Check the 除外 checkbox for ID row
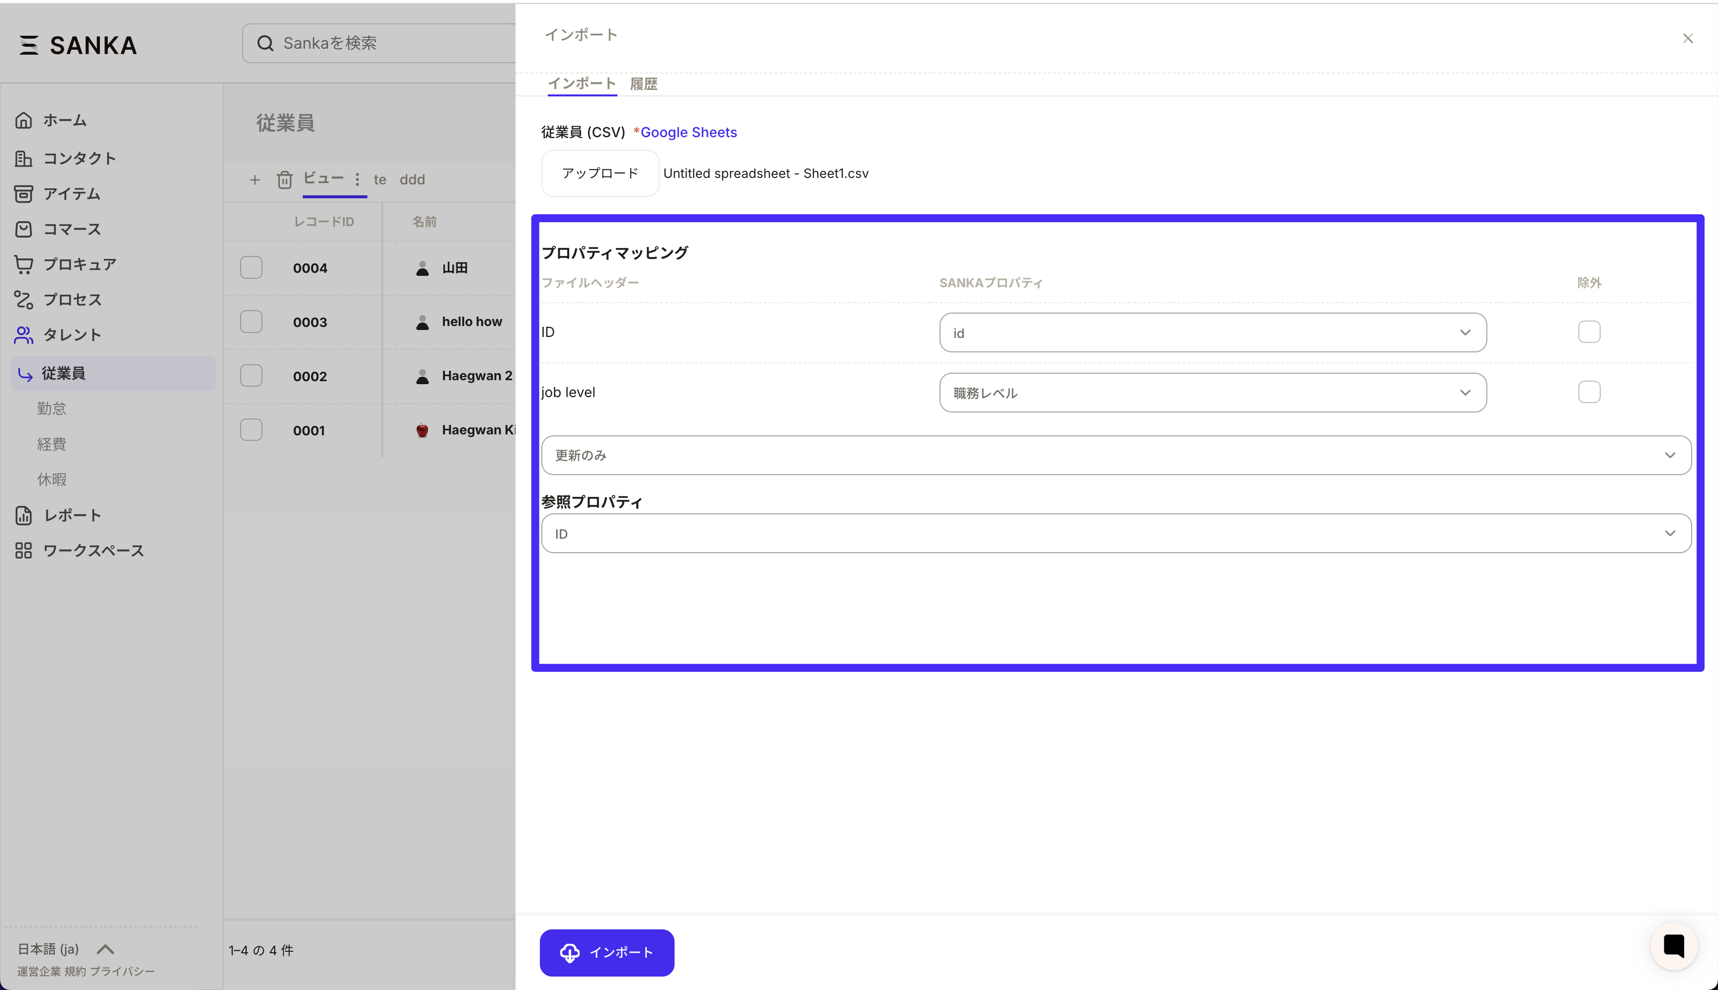Viewport: 1718px width, 990px height. [x=1589, y=332]
